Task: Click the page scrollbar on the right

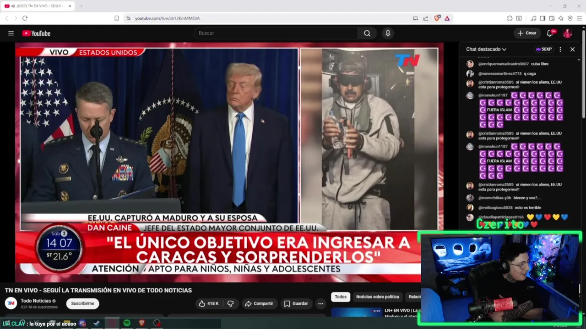Action: [x=583, y=73]
